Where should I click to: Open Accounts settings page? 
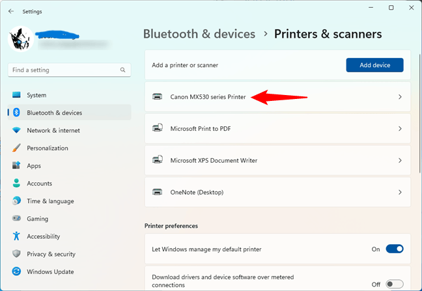[x=70, y=183]
